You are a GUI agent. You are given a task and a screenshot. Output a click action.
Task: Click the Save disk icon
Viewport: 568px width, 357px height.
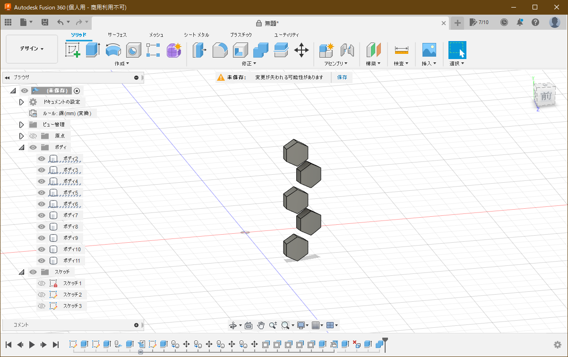tap(45, 22)
